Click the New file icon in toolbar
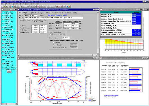 click(2, 6)
